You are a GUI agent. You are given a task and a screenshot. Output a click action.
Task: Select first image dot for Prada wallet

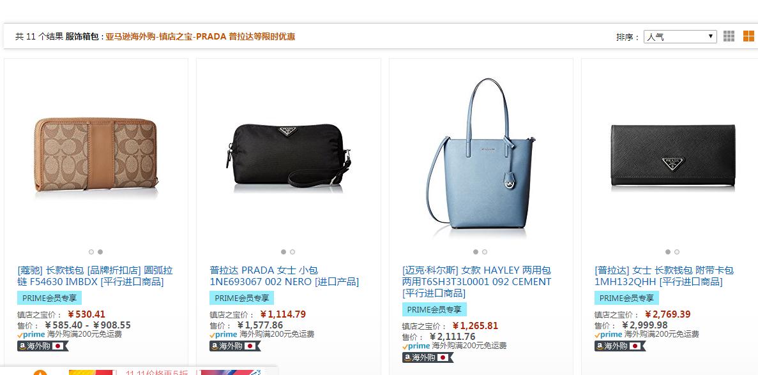pos(667,252)
